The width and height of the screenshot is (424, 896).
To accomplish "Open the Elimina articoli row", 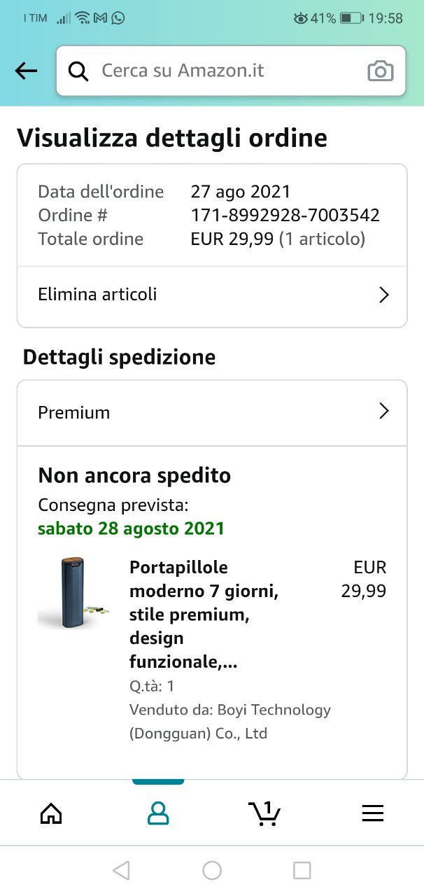I will coord(212,295).
